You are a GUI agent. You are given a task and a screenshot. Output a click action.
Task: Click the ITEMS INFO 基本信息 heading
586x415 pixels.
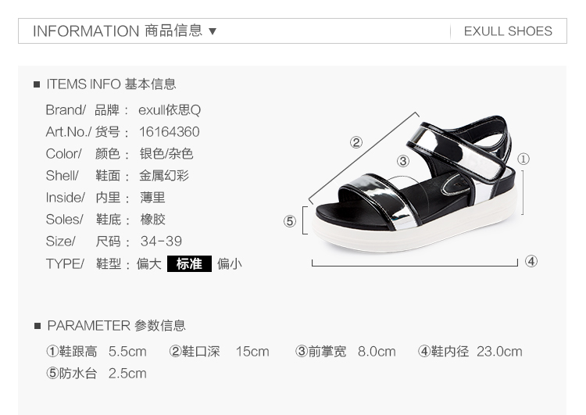(x=111, y=84)
